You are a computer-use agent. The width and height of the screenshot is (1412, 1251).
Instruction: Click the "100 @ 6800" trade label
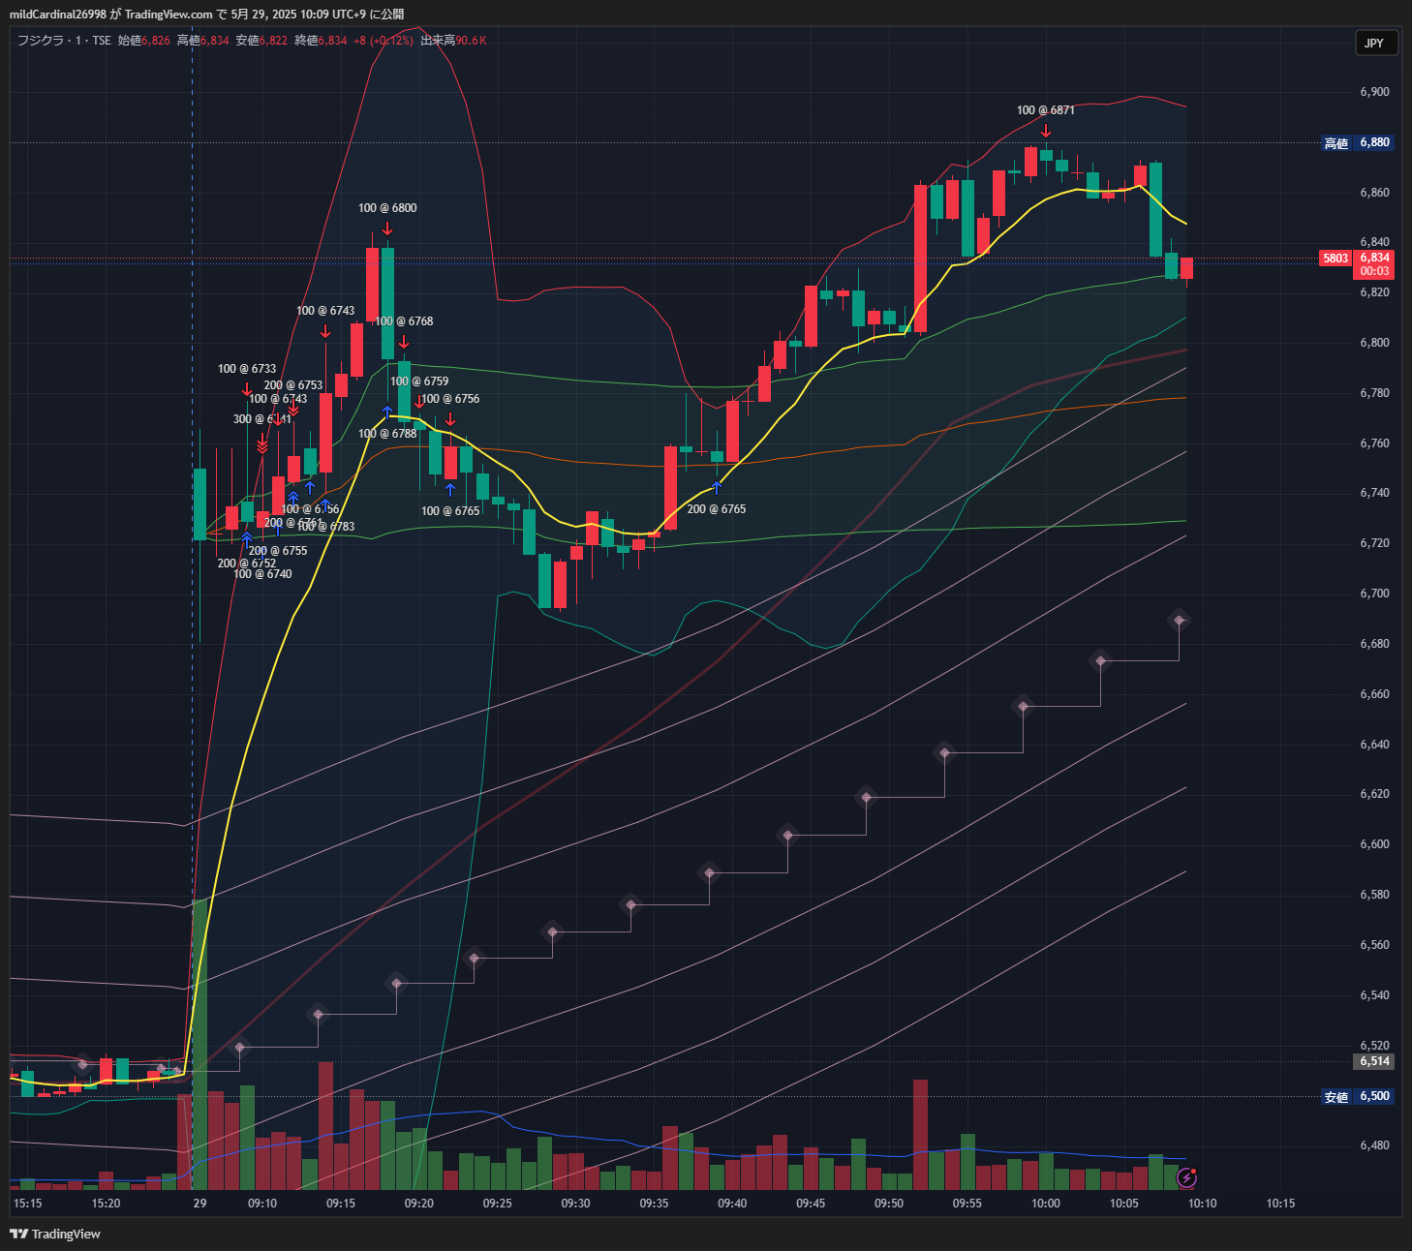point(387,208)
